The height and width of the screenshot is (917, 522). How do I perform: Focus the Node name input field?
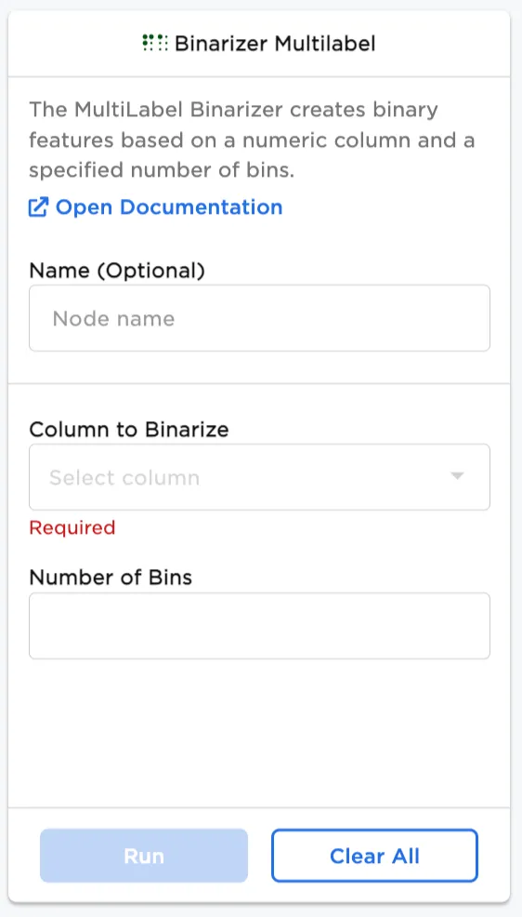coord(259,318)
